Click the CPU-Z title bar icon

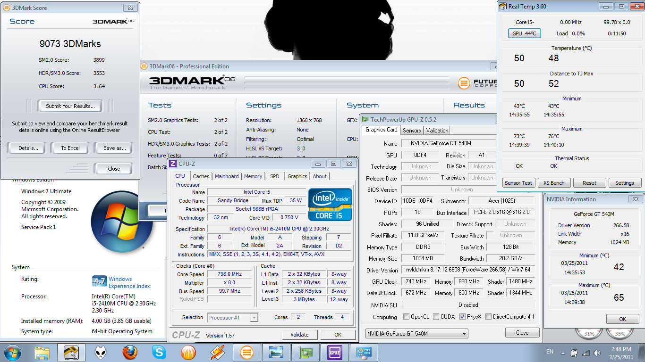point(173,164)
